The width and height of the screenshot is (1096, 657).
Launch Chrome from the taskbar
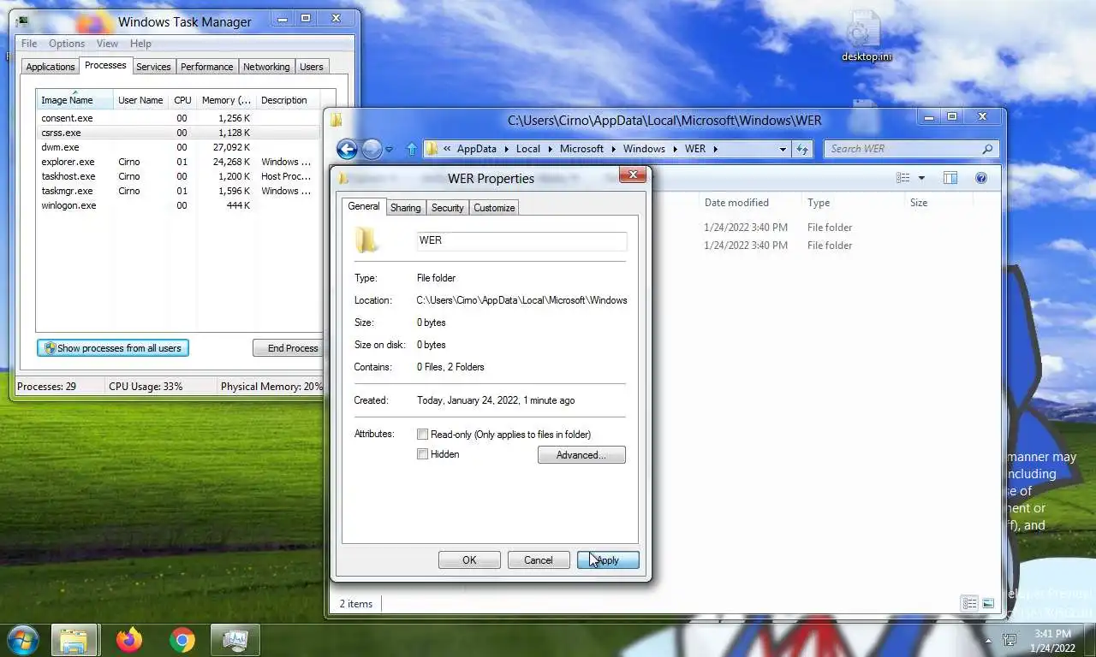(x=182, y=640)
